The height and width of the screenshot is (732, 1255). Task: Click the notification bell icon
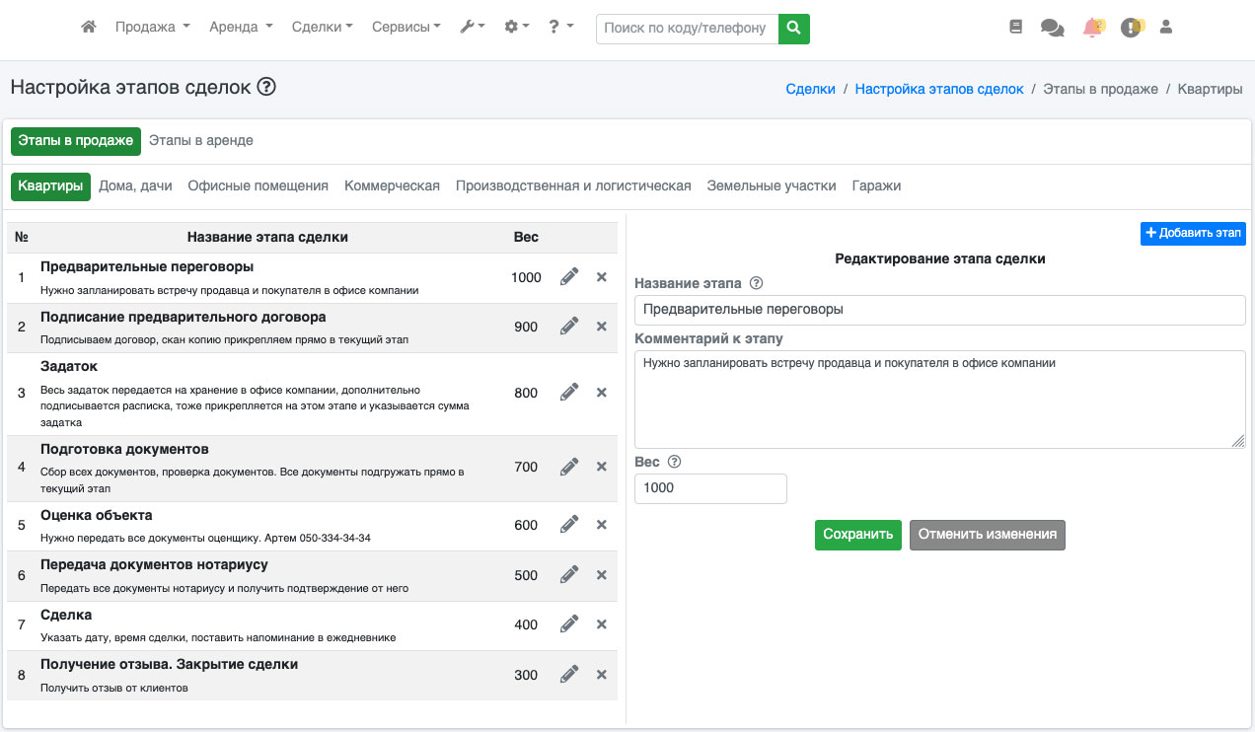tap(1091, 29)
